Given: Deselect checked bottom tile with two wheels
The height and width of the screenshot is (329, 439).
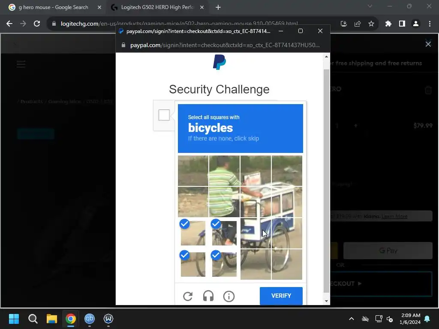Looking at the screenshot, I should 224,264.
